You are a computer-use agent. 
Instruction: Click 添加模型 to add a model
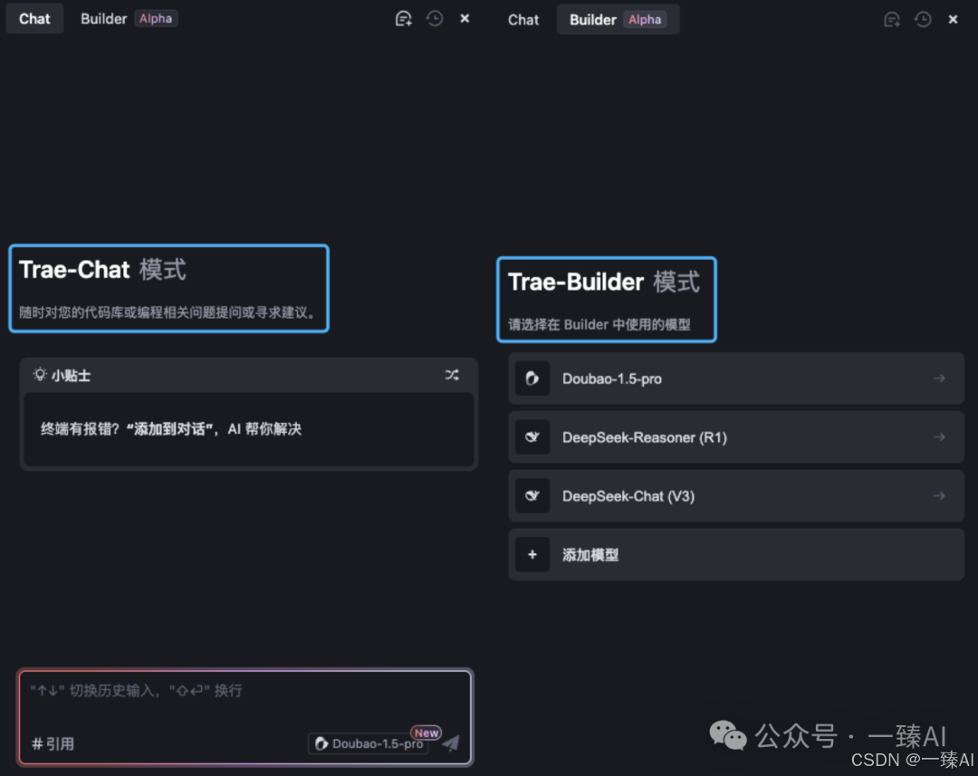pos(736,554)
